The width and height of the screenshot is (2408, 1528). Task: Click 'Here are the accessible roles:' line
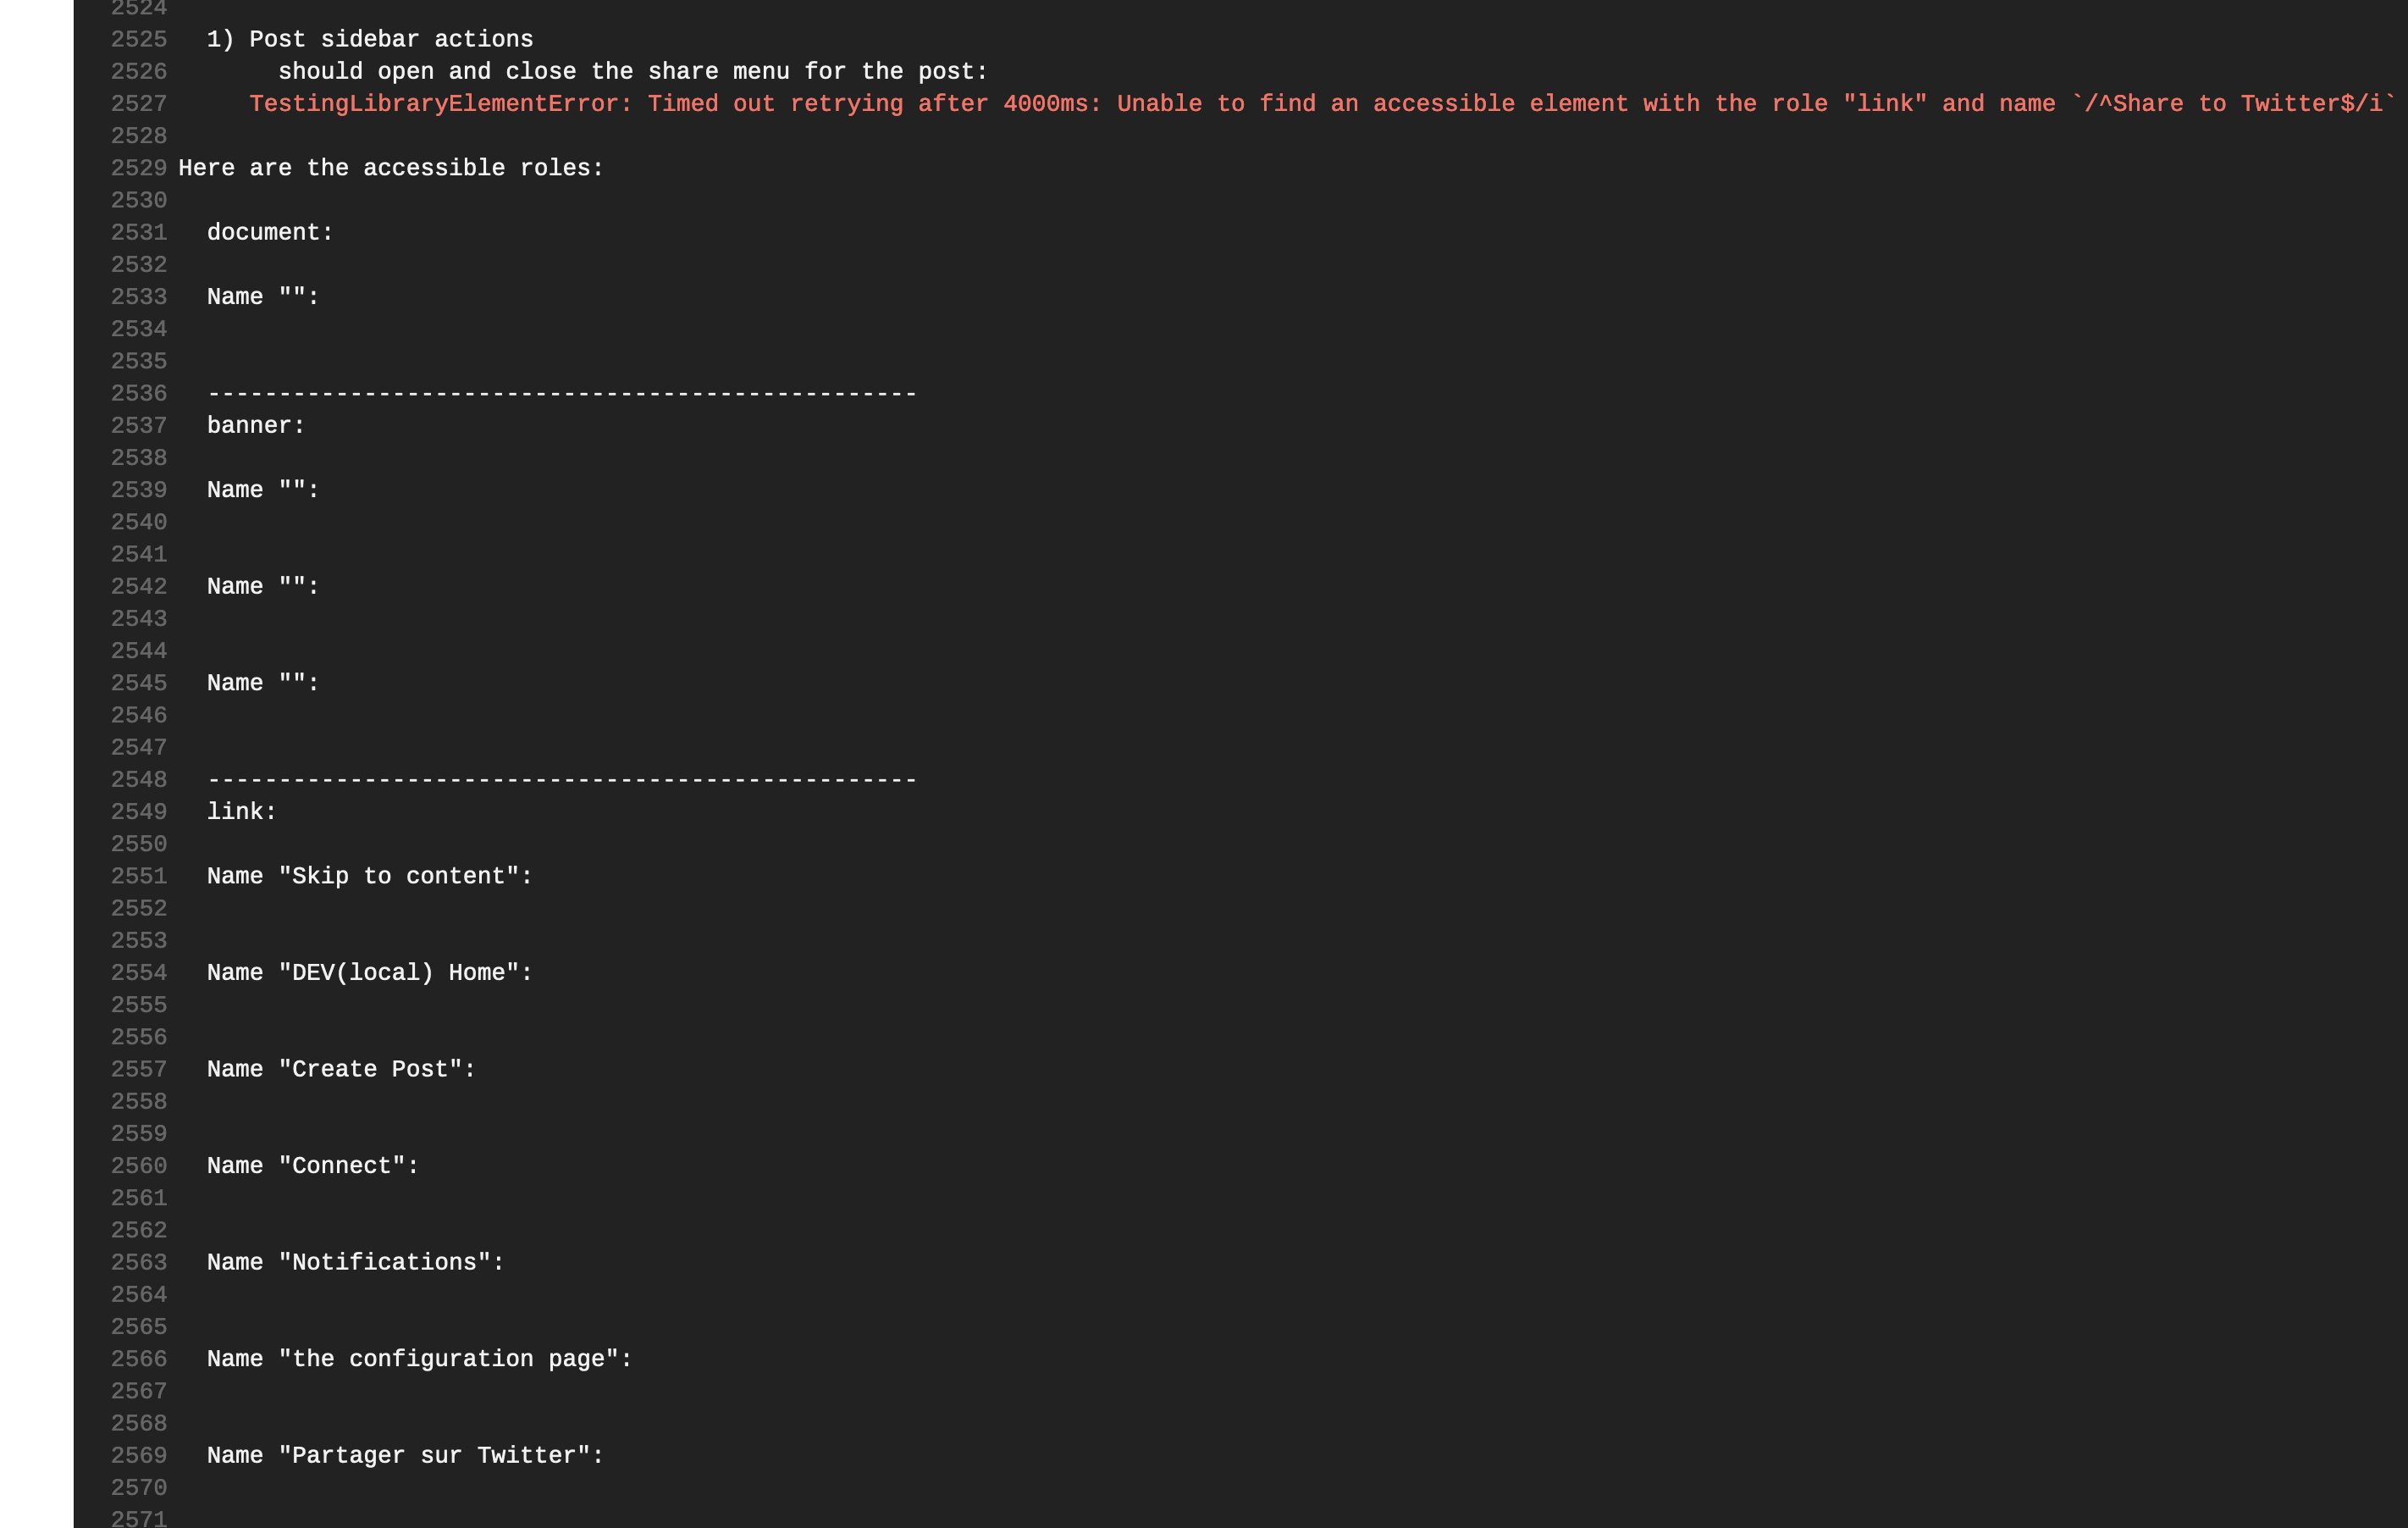(x=391, y=168)
